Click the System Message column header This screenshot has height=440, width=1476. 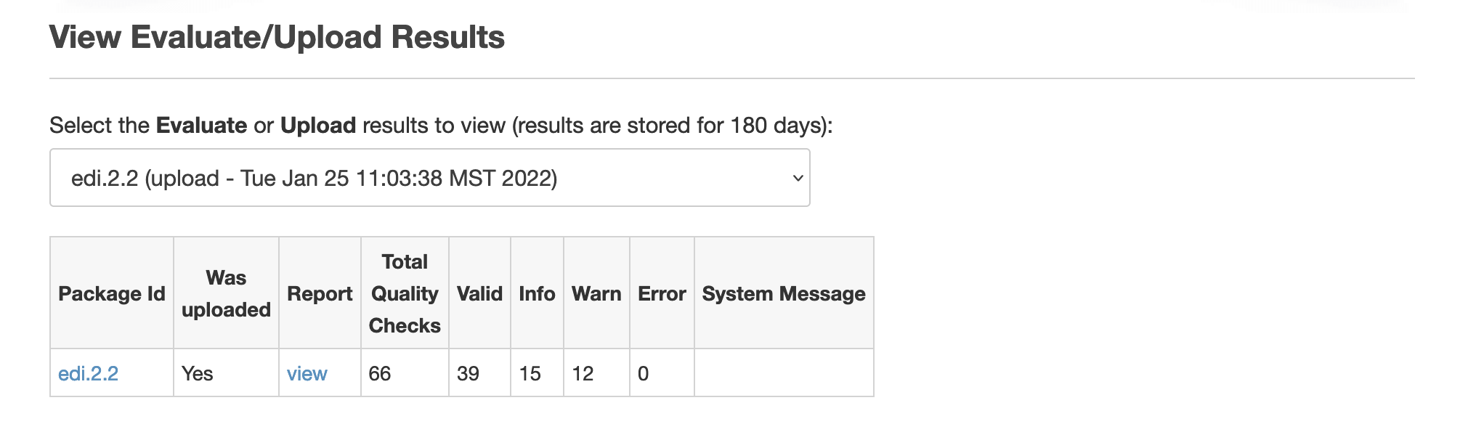pyautogui.click(x=784, y=293)
